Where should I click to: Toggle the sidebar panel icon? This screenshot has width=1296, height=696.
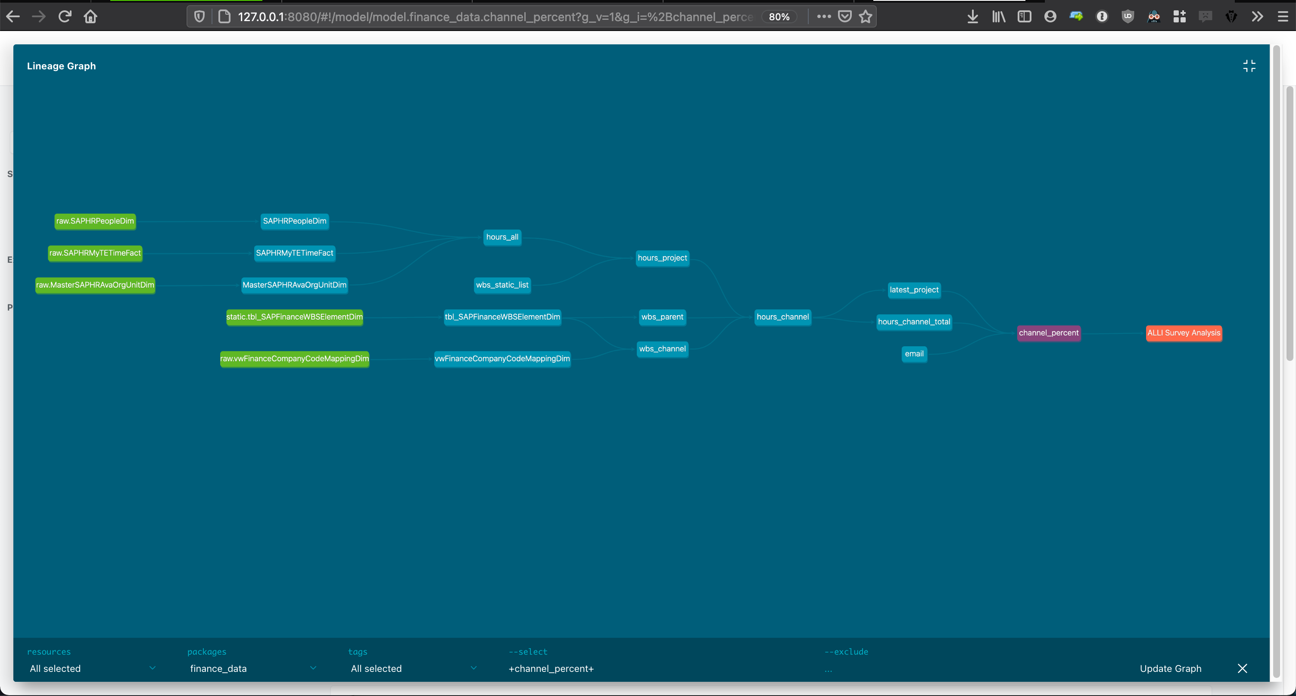[x=1024, y=16]
